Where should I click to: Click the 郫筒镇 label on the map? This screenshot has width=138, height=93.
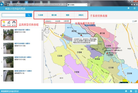click(x=97, y=59)
